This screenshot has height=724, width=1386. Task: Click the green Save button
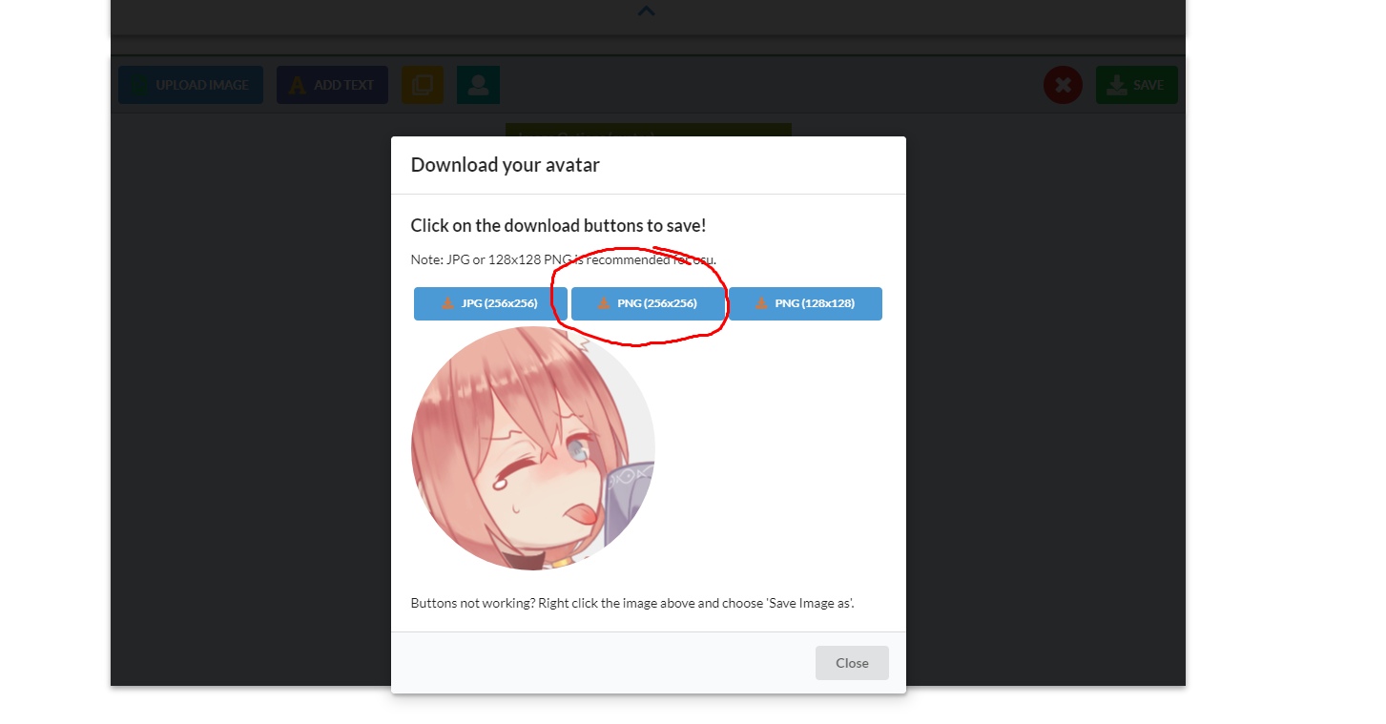click(x=1137, y=85)
